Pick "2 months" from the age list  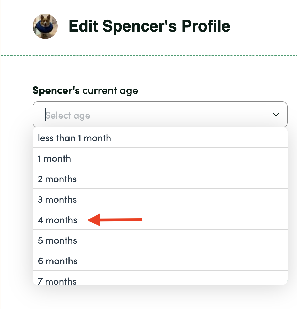(x=57, y=179)
